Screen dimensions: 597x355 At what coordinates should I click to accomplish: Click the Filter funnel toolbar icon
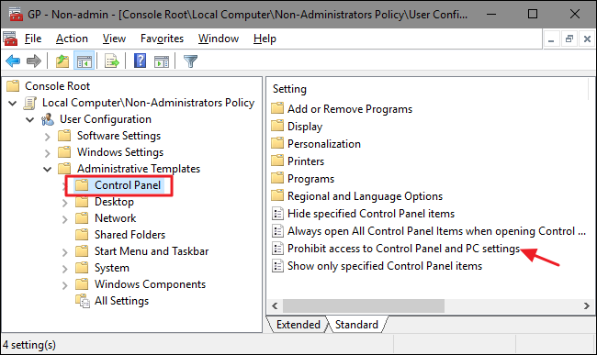click(x=190, y=61)
